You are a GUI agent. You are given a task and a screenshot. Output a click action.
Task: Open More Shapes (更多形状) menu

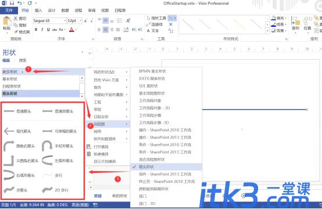coord(43,72)
